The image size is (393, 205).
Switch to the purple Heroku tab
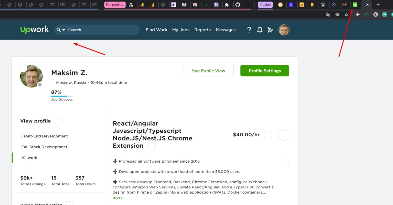click(x=216, y=5)
